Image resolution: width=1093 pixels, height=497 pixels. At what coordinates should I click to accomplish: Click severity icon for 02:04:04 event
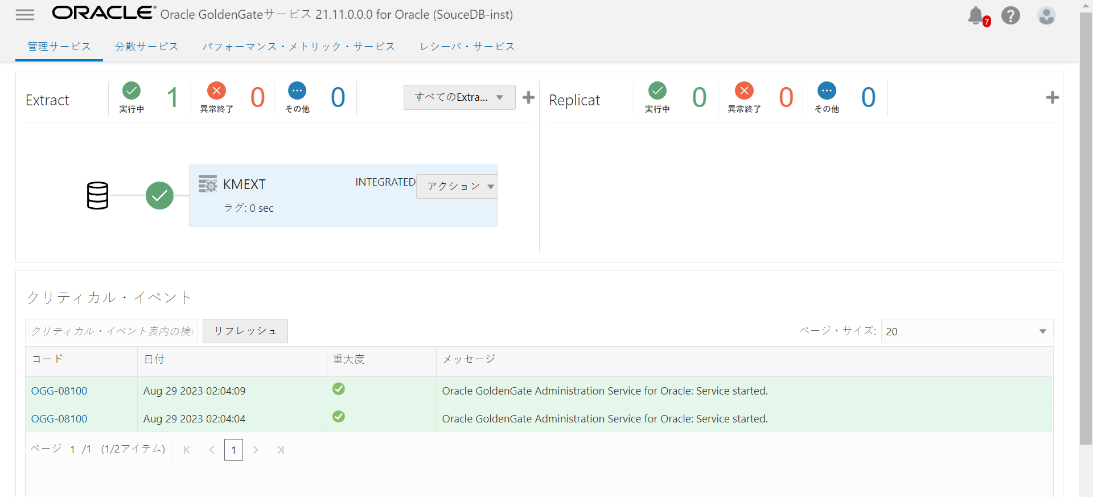pos(339,417)
